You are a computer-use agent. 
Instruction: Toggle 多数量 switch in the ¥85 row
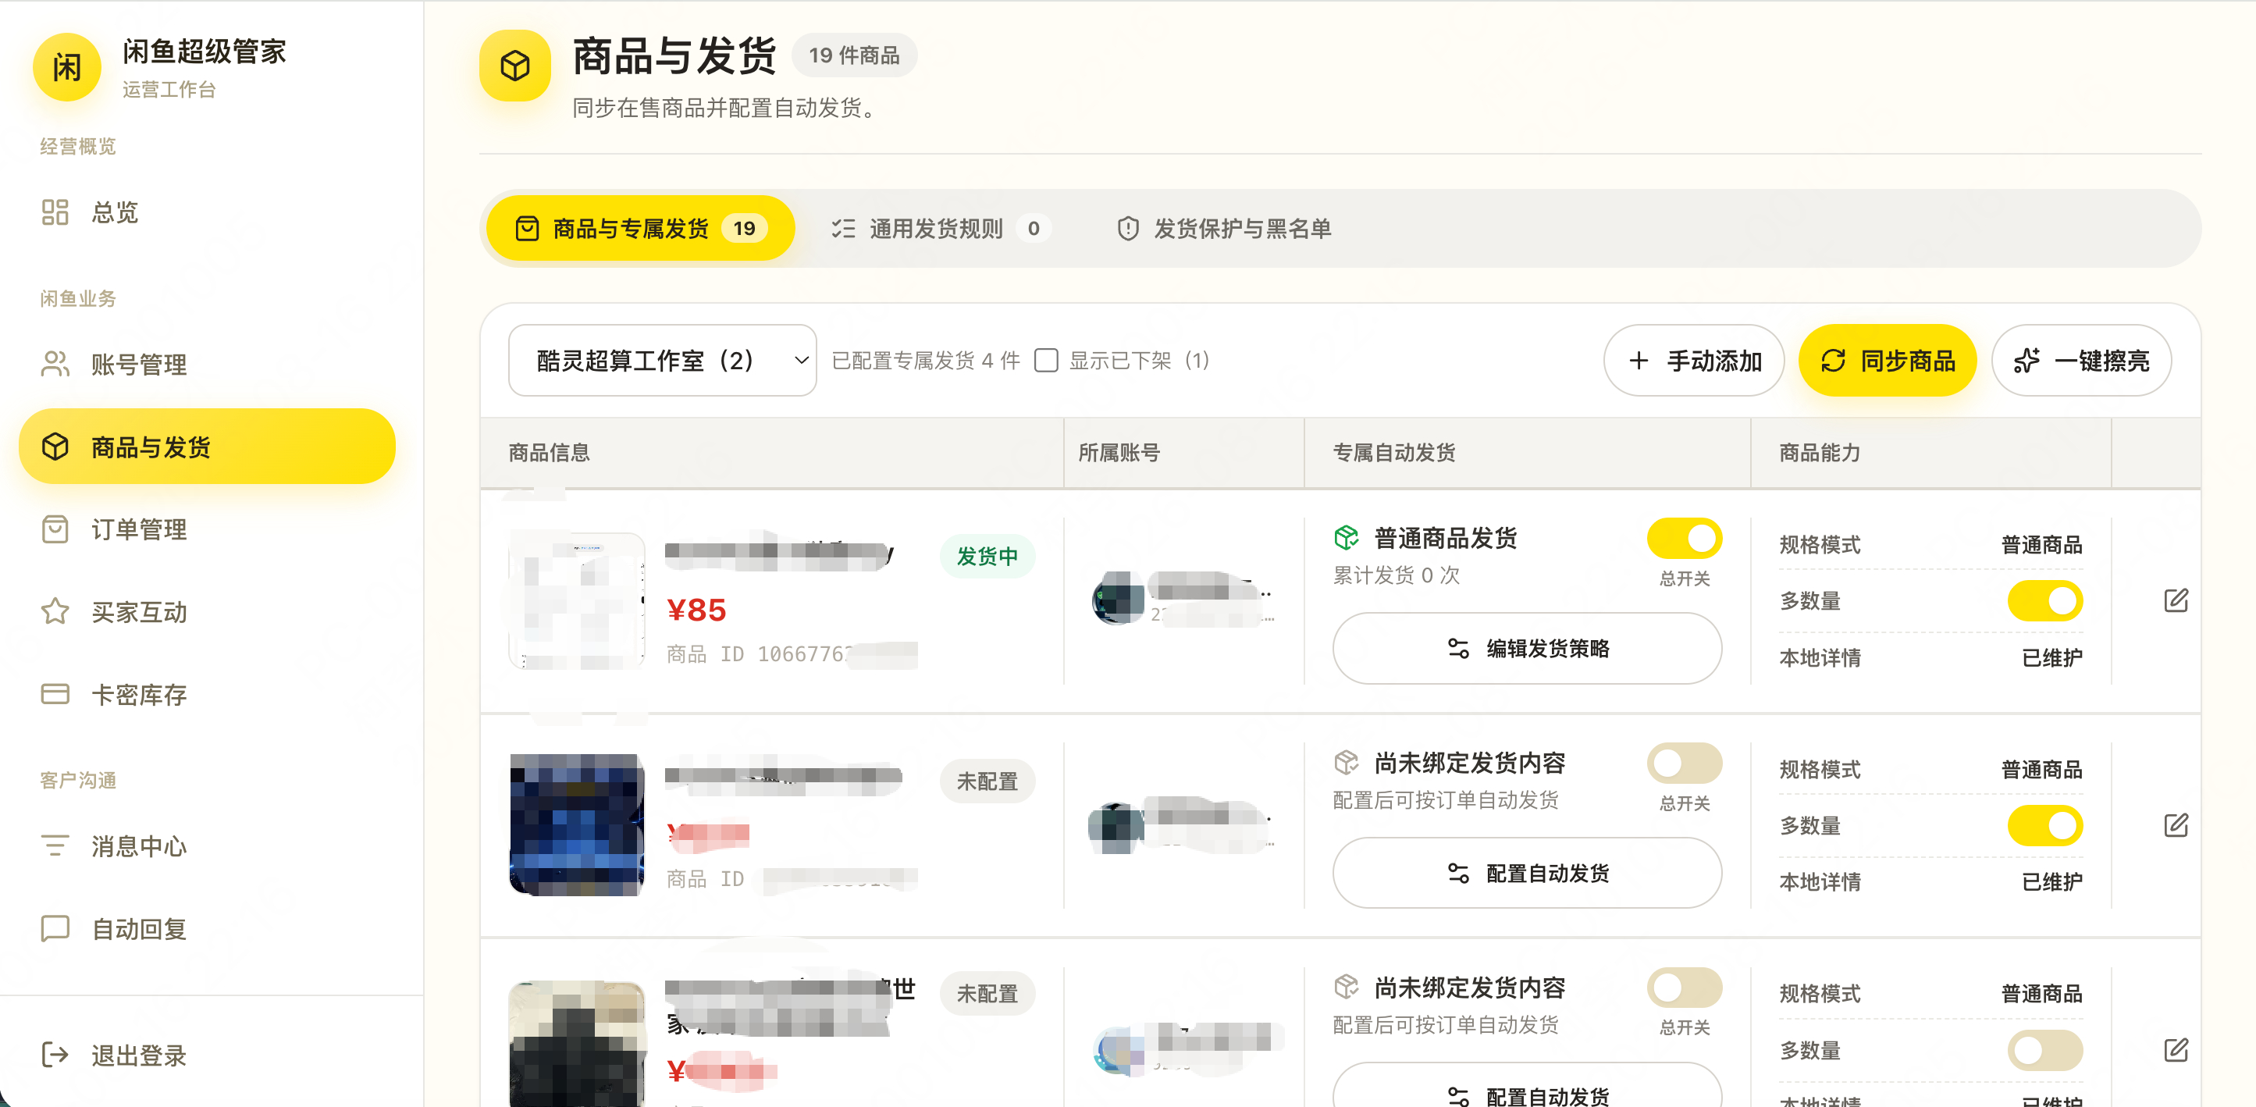2045,601
